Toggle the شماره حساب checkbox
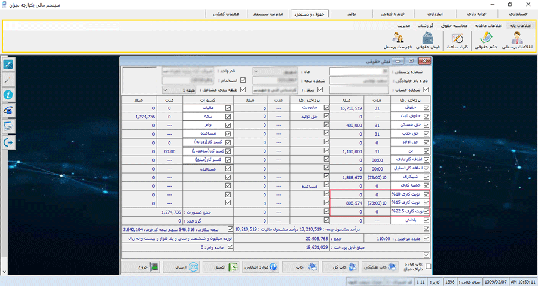The width and height of the screenshot is (538, 286). click(426, 90)
